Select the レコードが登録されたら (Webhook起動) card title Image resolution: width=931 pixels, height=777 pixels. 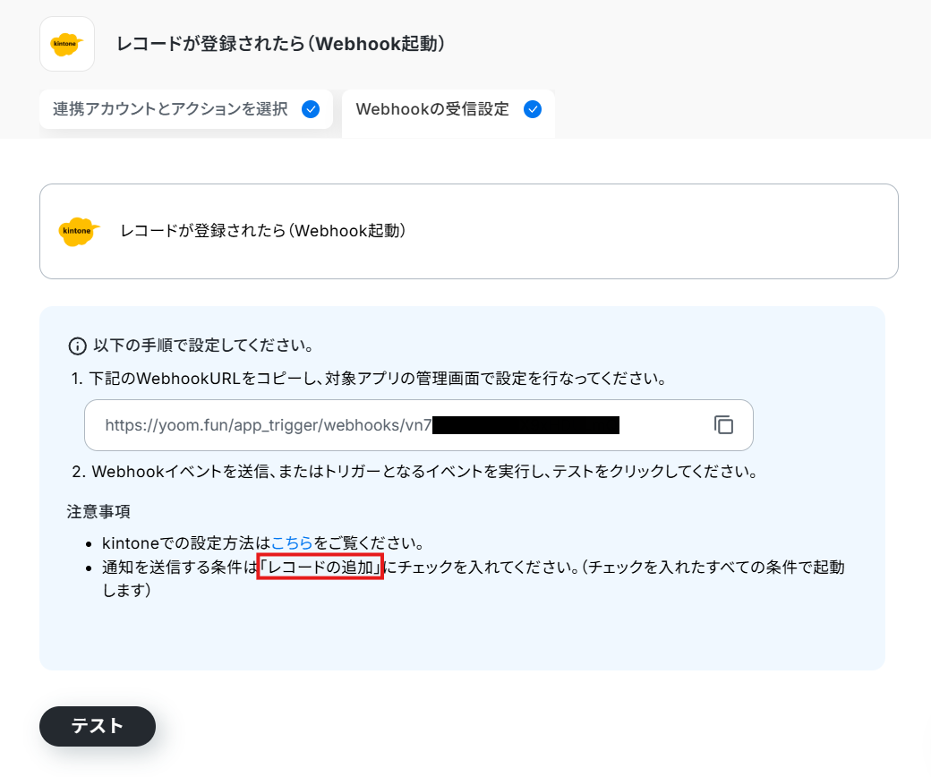263,231
